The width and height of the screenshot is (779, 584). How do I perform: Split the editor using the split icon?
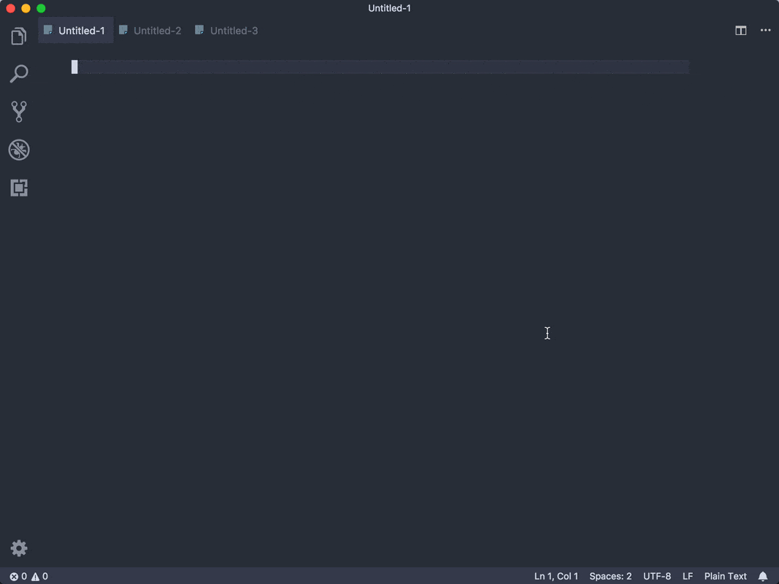pos(740,30)
